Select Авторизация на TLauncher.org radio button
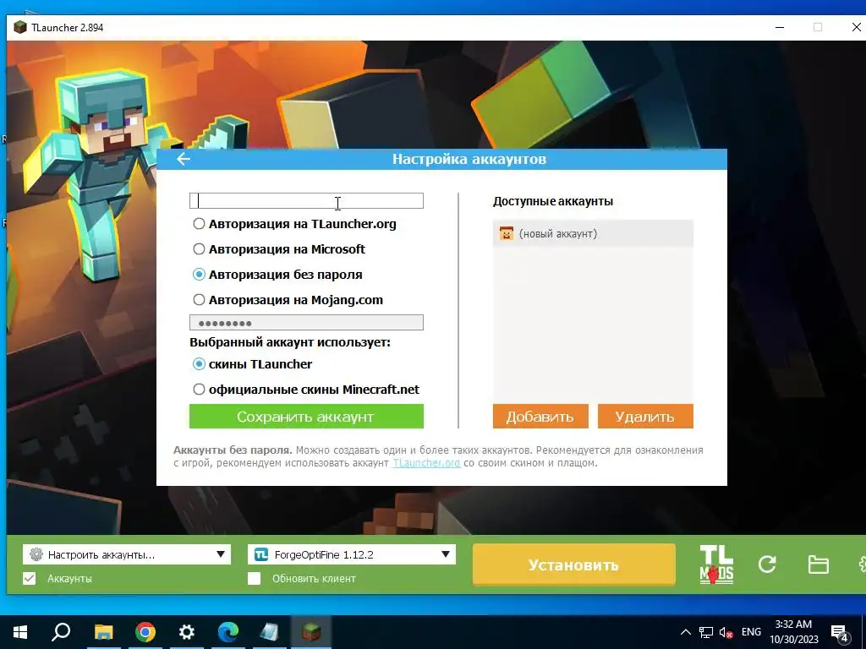Screen dimensions: 866x649 click(x=199, y=223)
